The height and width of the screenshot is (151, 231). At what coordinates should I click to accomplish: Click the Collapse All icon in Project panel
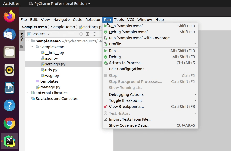pyautogui.click(x=94, y=34)
